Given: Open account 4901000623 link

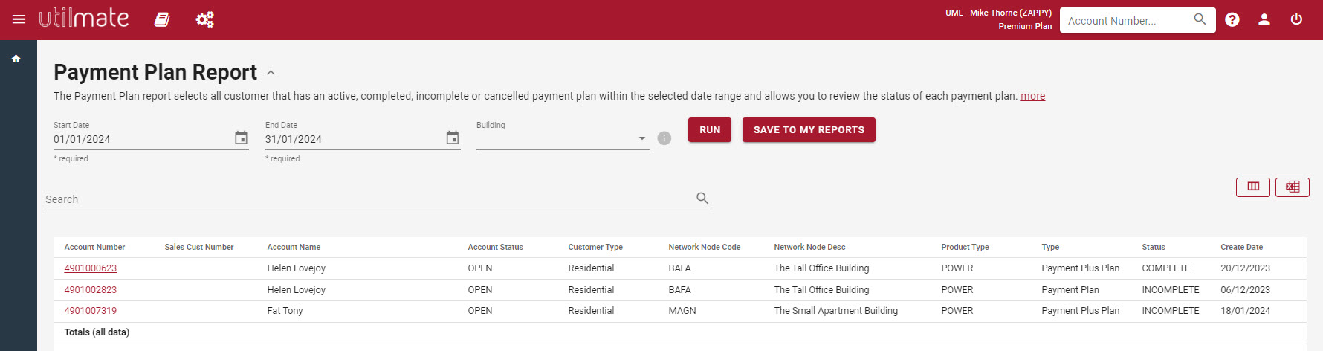Looking at the screenshot, I should pyautogui.click(x=91, y=268).
